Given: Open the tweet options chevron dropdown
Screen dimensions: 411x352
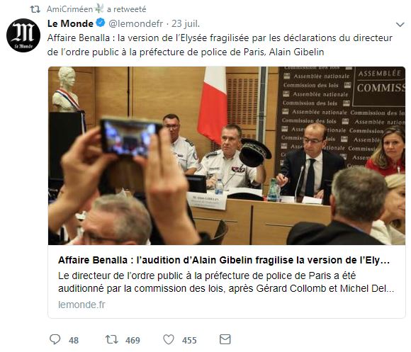Looking at the screenshot, I should [x=400, y=25].
